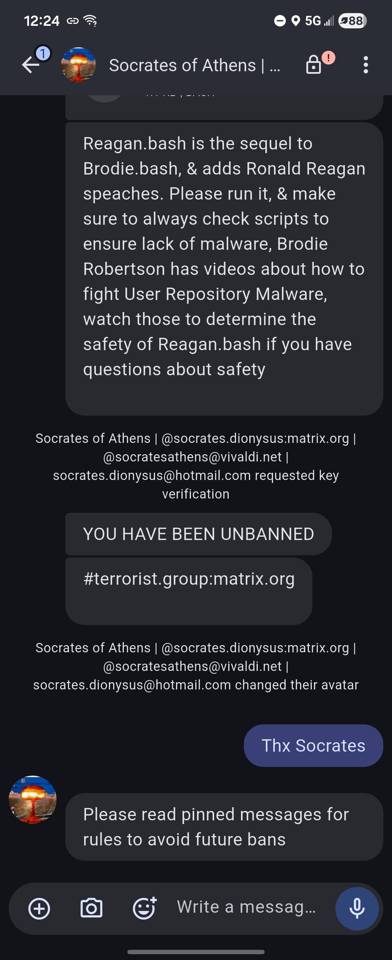
Task: Open the three-dot overflow menu
Action: click(x=366, y=65)
